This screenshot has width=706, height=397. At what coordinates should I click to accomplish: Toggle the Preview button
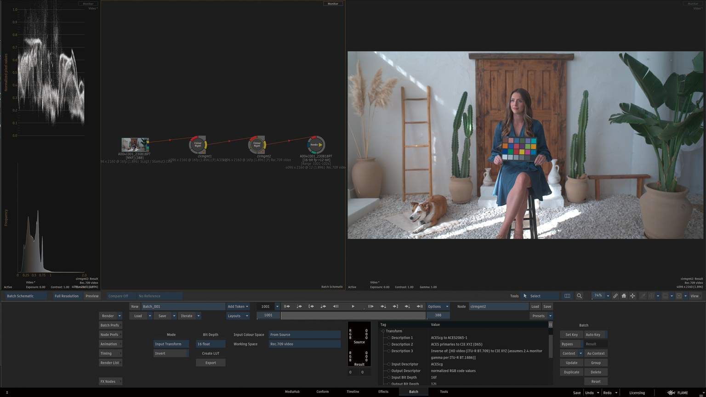point(92,296)
